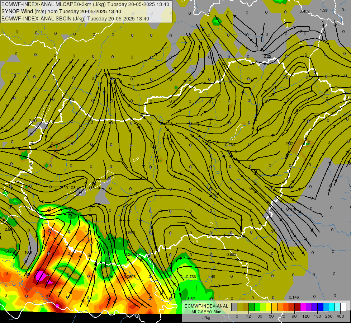Click the map value '0.146'
This screenshot has height=323, width=351.
294,297
